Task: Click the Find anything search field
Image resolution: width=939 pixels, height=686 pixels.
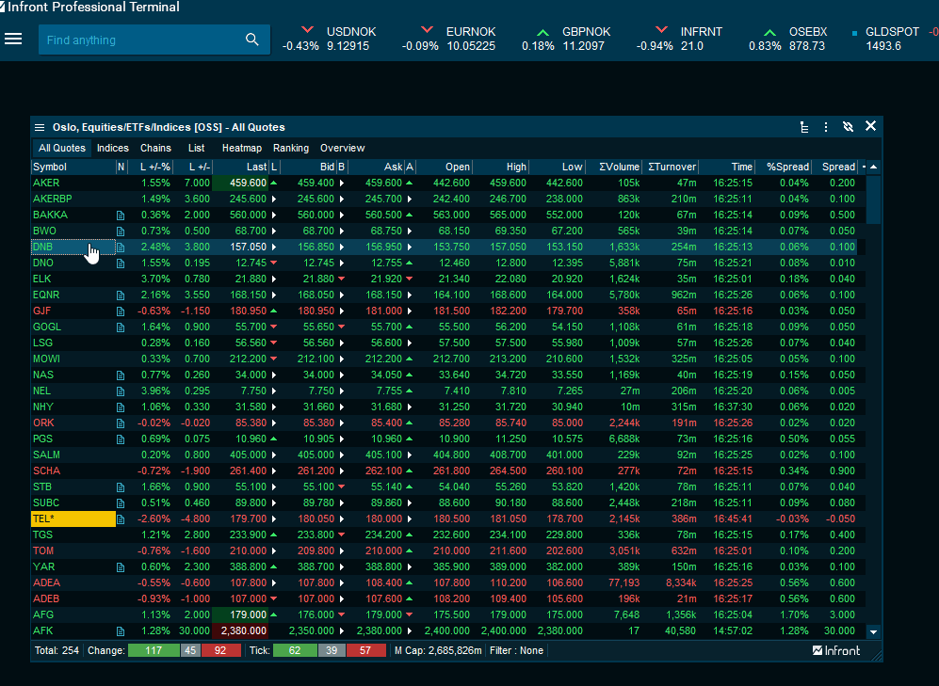Action: (x=141, y=40)
